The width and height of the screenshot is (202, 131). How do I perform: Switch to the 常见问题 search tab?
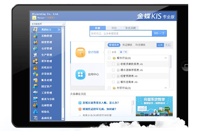130,28
